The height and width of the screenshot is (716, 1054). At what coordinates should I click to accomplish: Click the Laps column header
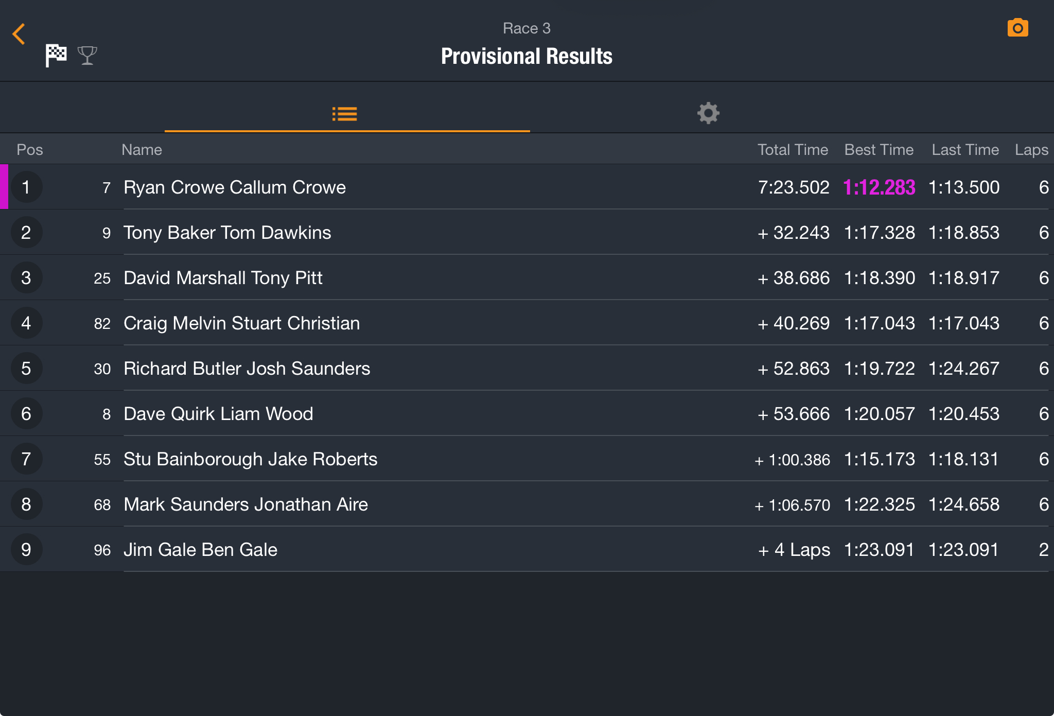[x=1031, y=150]
